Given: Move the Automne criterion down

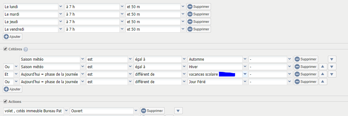Looking at the screenshot, I should coord(332,59).
